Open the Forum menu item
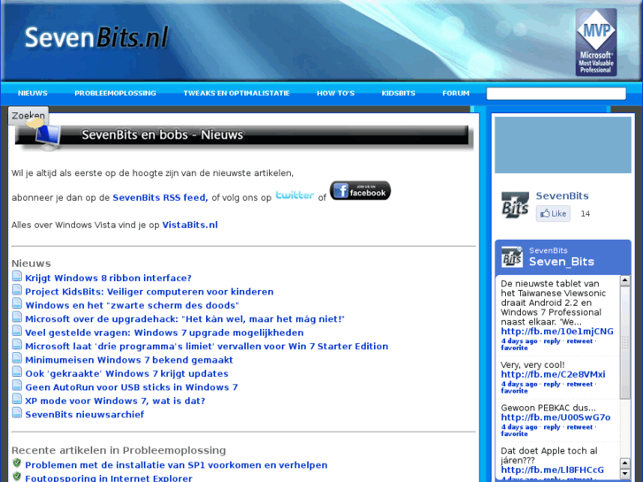Screen dimensions: 643x482 [455, 93]
